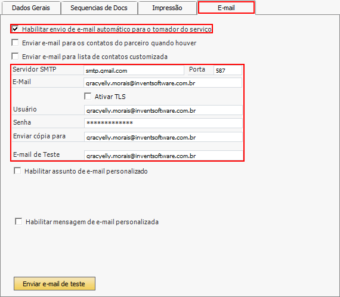Toggle the Ativar TLS checkbox
The image size is (340, 297).
pyautogui.click(x=88, y=96)
